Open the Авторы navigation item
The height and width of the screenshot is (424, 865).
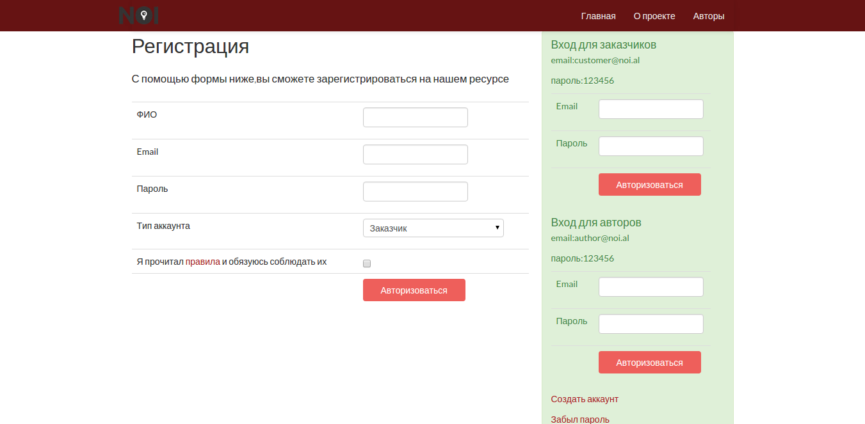709,16
